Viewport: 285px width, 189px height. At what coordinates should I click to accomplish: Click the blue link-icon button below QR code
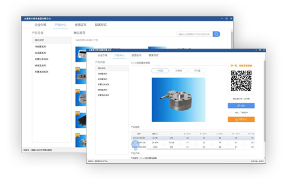(241, 105)
